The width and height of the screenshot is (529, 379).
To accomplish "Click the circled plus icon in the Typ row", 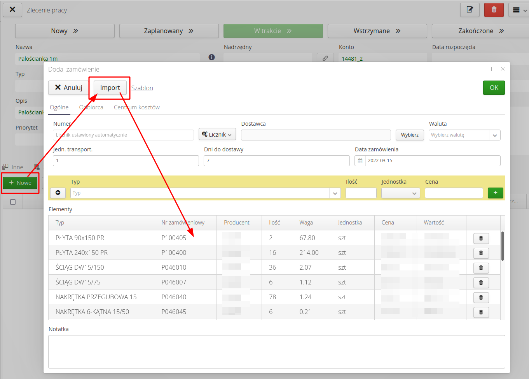I will click(x=58, y=193).
